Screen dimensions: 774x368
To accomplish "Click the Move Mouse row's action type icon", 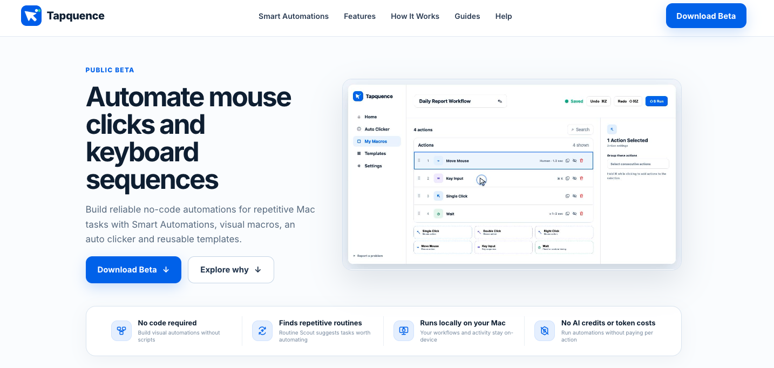I will click(x=438, y=161).
